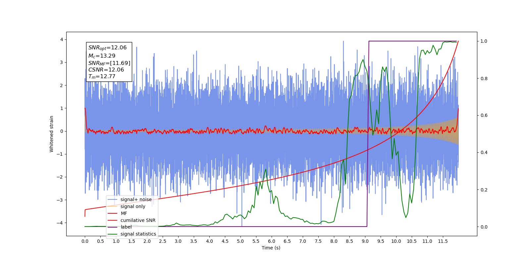Select the −3 tick on the strain axis
This screenshot has width=530, height=265.
click(x=60, y=200)
